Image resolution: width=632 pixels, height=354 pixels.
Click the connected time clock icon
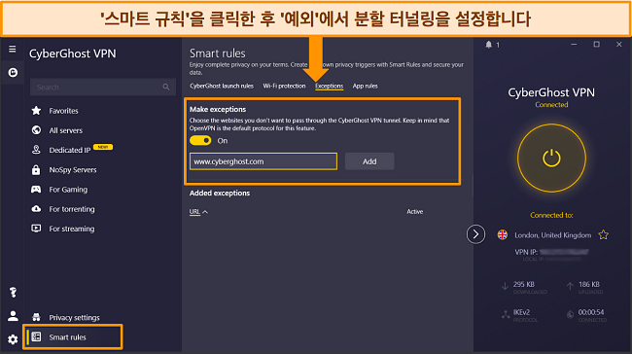[570, 315]
